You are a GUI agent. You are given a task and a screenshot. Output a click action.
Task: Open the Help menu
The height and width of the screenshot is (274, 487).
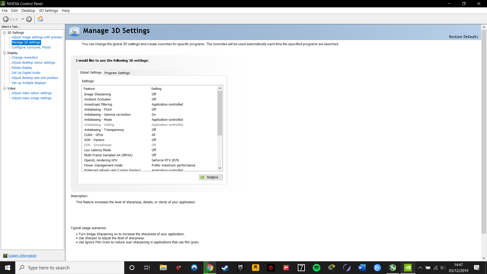pyautogui.click(x=66, y=11)
